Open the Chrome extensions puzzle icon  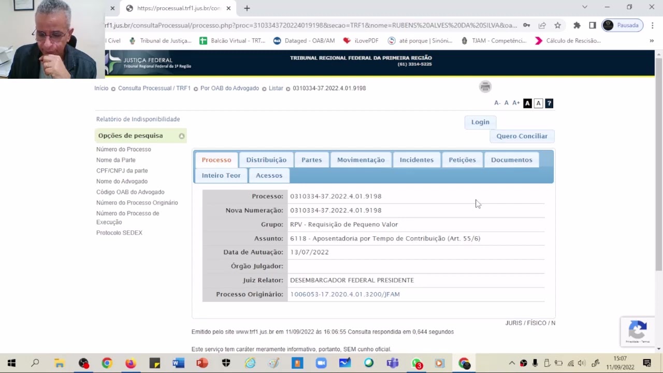click(576, 25)
